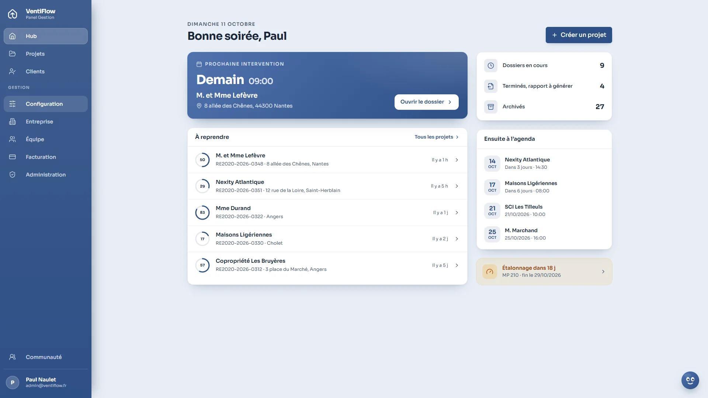Click the arrow inside Ouvrir le dossier button

pos(450,102)
